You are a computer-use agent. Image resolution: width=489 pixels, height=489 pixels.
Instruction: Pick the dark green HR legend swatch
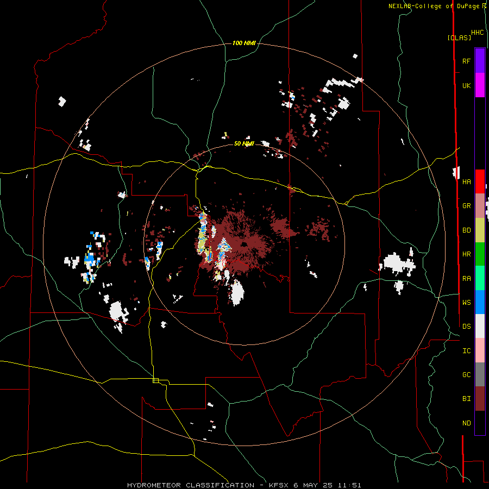[480, 254]
